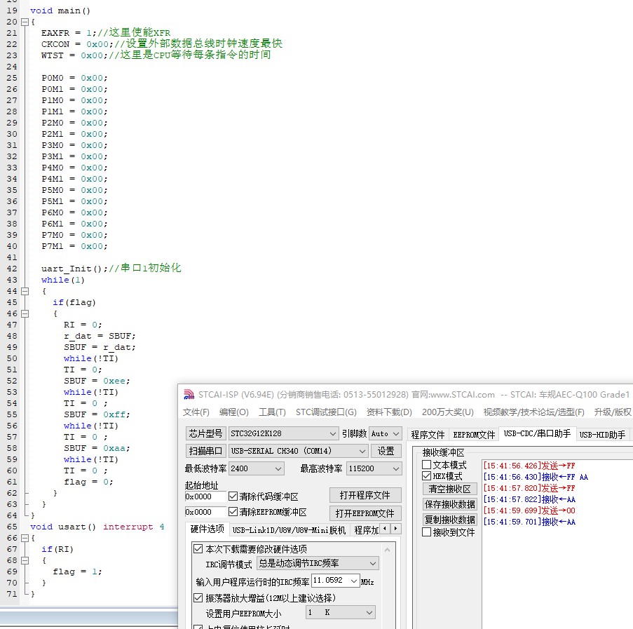Open the 资料下载(D) menu
The height and width of the screenshot is (629, 633).
389,412
